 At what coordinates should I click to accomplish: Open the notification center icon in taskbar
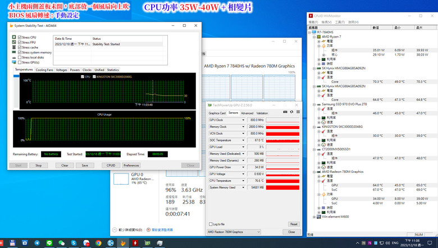coord(430,243)
